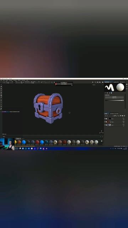
Task: Select the yellow material sphere in shelf
Action: (16, 142)
